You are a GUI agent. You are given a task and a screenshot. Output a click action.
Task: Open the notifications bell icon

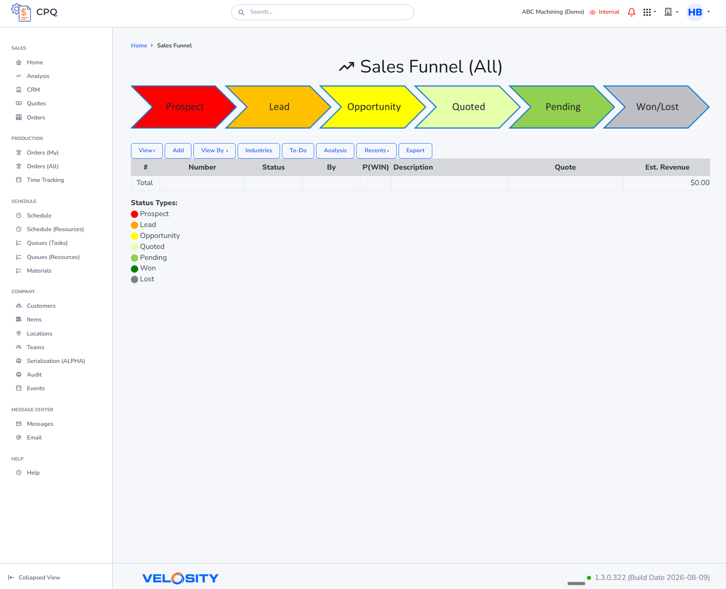632,12
